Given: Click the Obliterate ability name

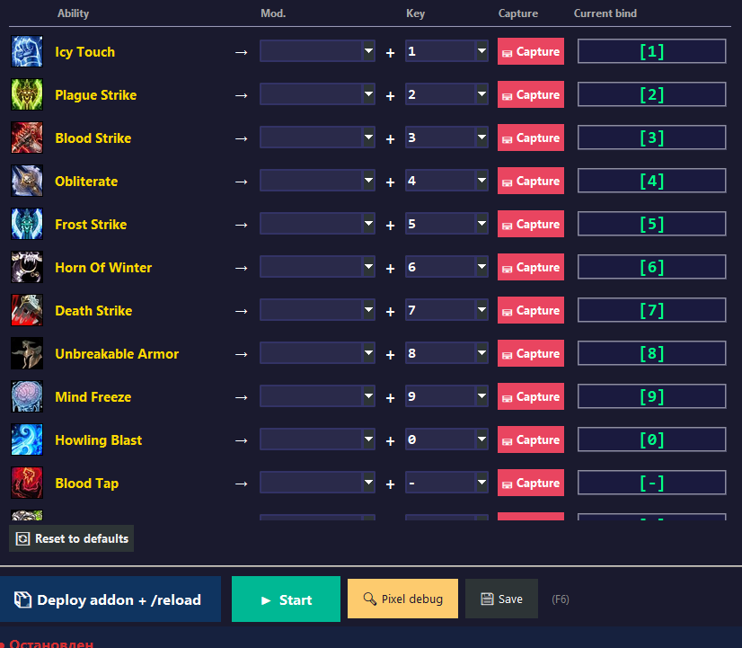Looking at the screenshot, I should (x=86, y=182).
